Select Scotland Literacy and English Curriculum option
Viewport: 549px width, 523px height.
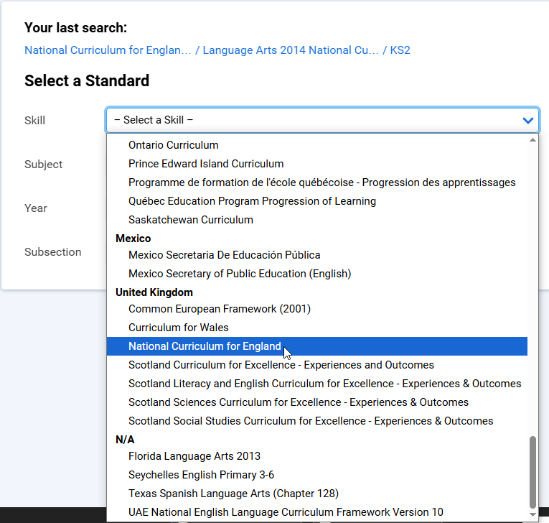[x=317, y=384]
